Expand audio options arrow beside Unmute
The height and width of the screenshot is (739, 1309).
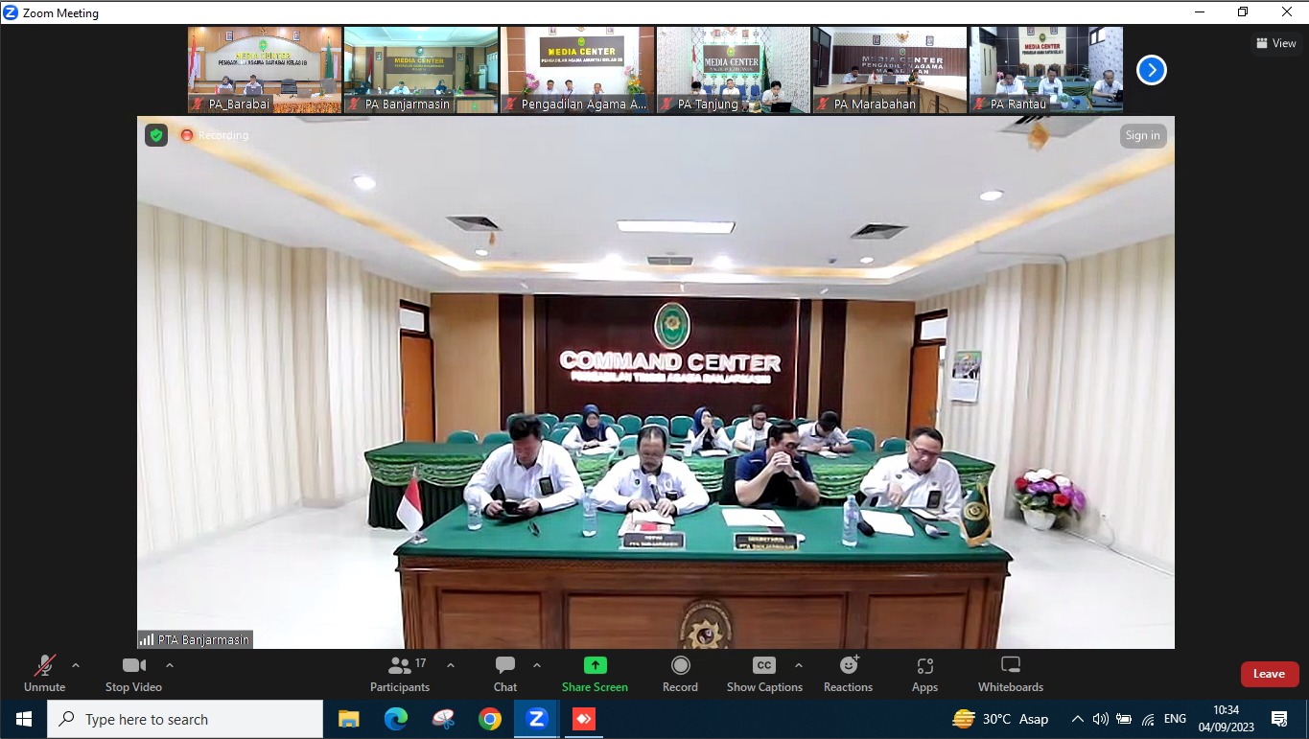[76, 665]
